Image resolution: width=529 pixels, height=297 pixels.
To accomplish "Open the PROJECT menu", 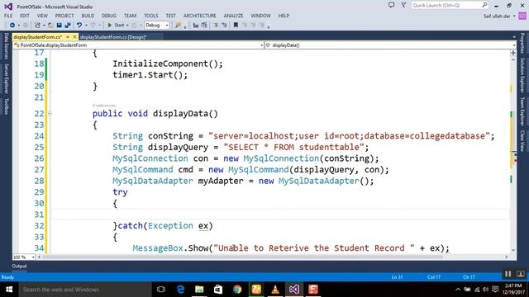I will [64, 16].
